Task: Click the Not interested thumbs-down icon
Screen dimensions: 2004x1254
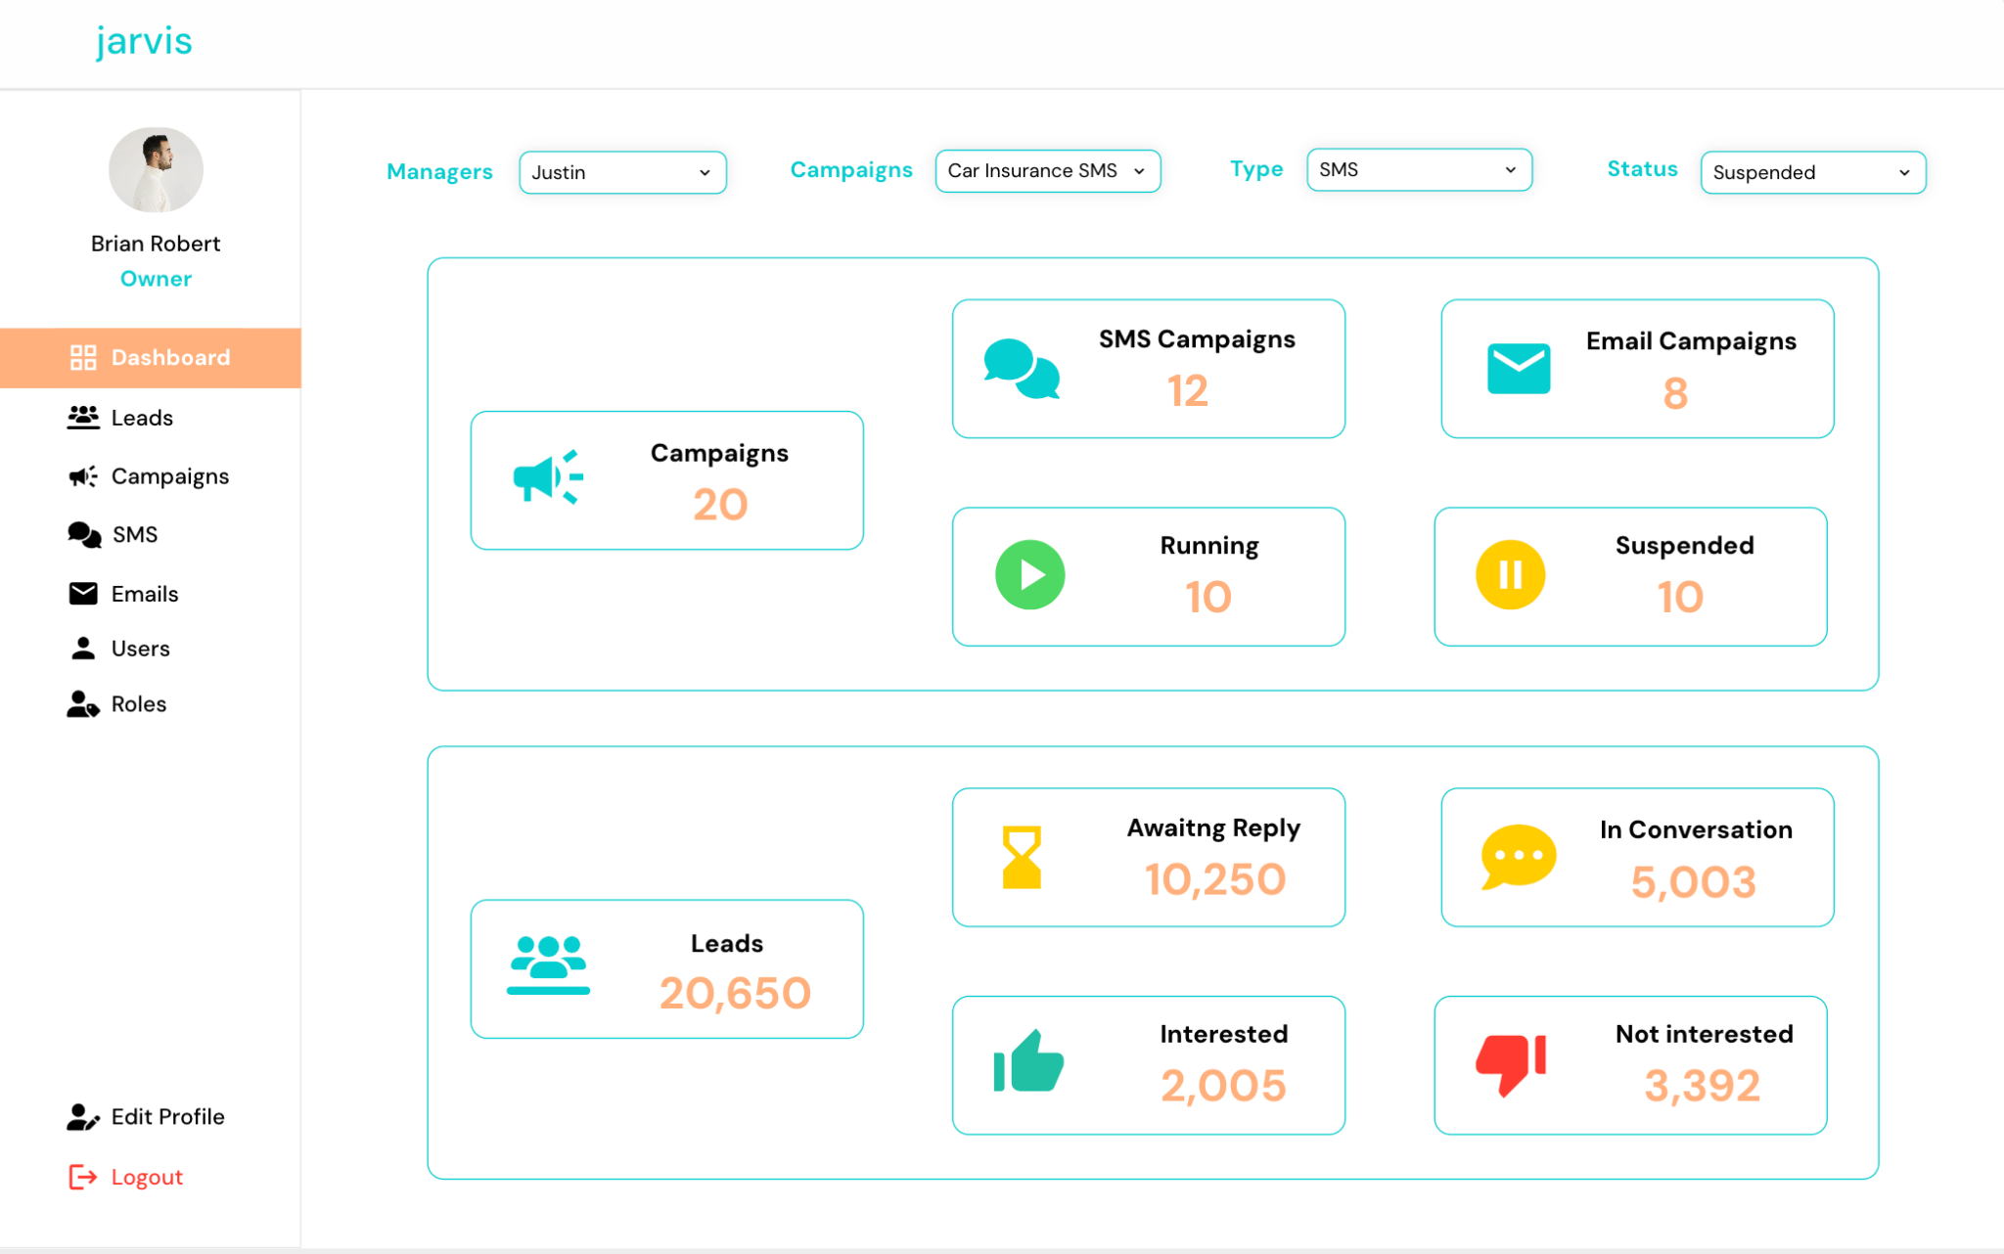Action: click(x=1510, y=1064)
